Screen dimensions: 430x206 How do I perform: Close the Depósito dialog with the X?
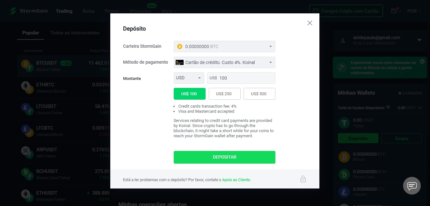(x=310, y=23)
